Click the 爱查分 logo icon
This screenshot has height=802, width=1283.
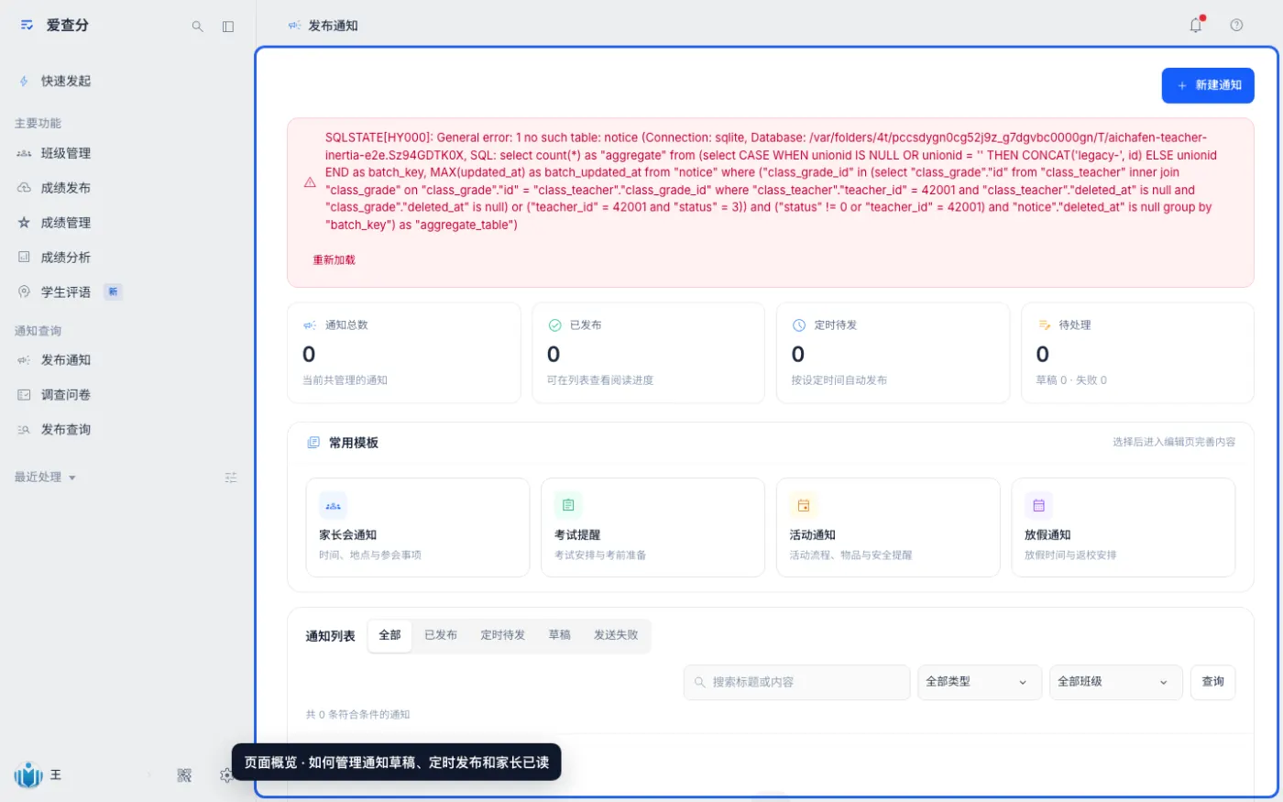27,26
